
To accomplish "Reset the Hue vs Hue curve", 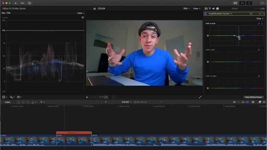I will [x=262, y=24].
